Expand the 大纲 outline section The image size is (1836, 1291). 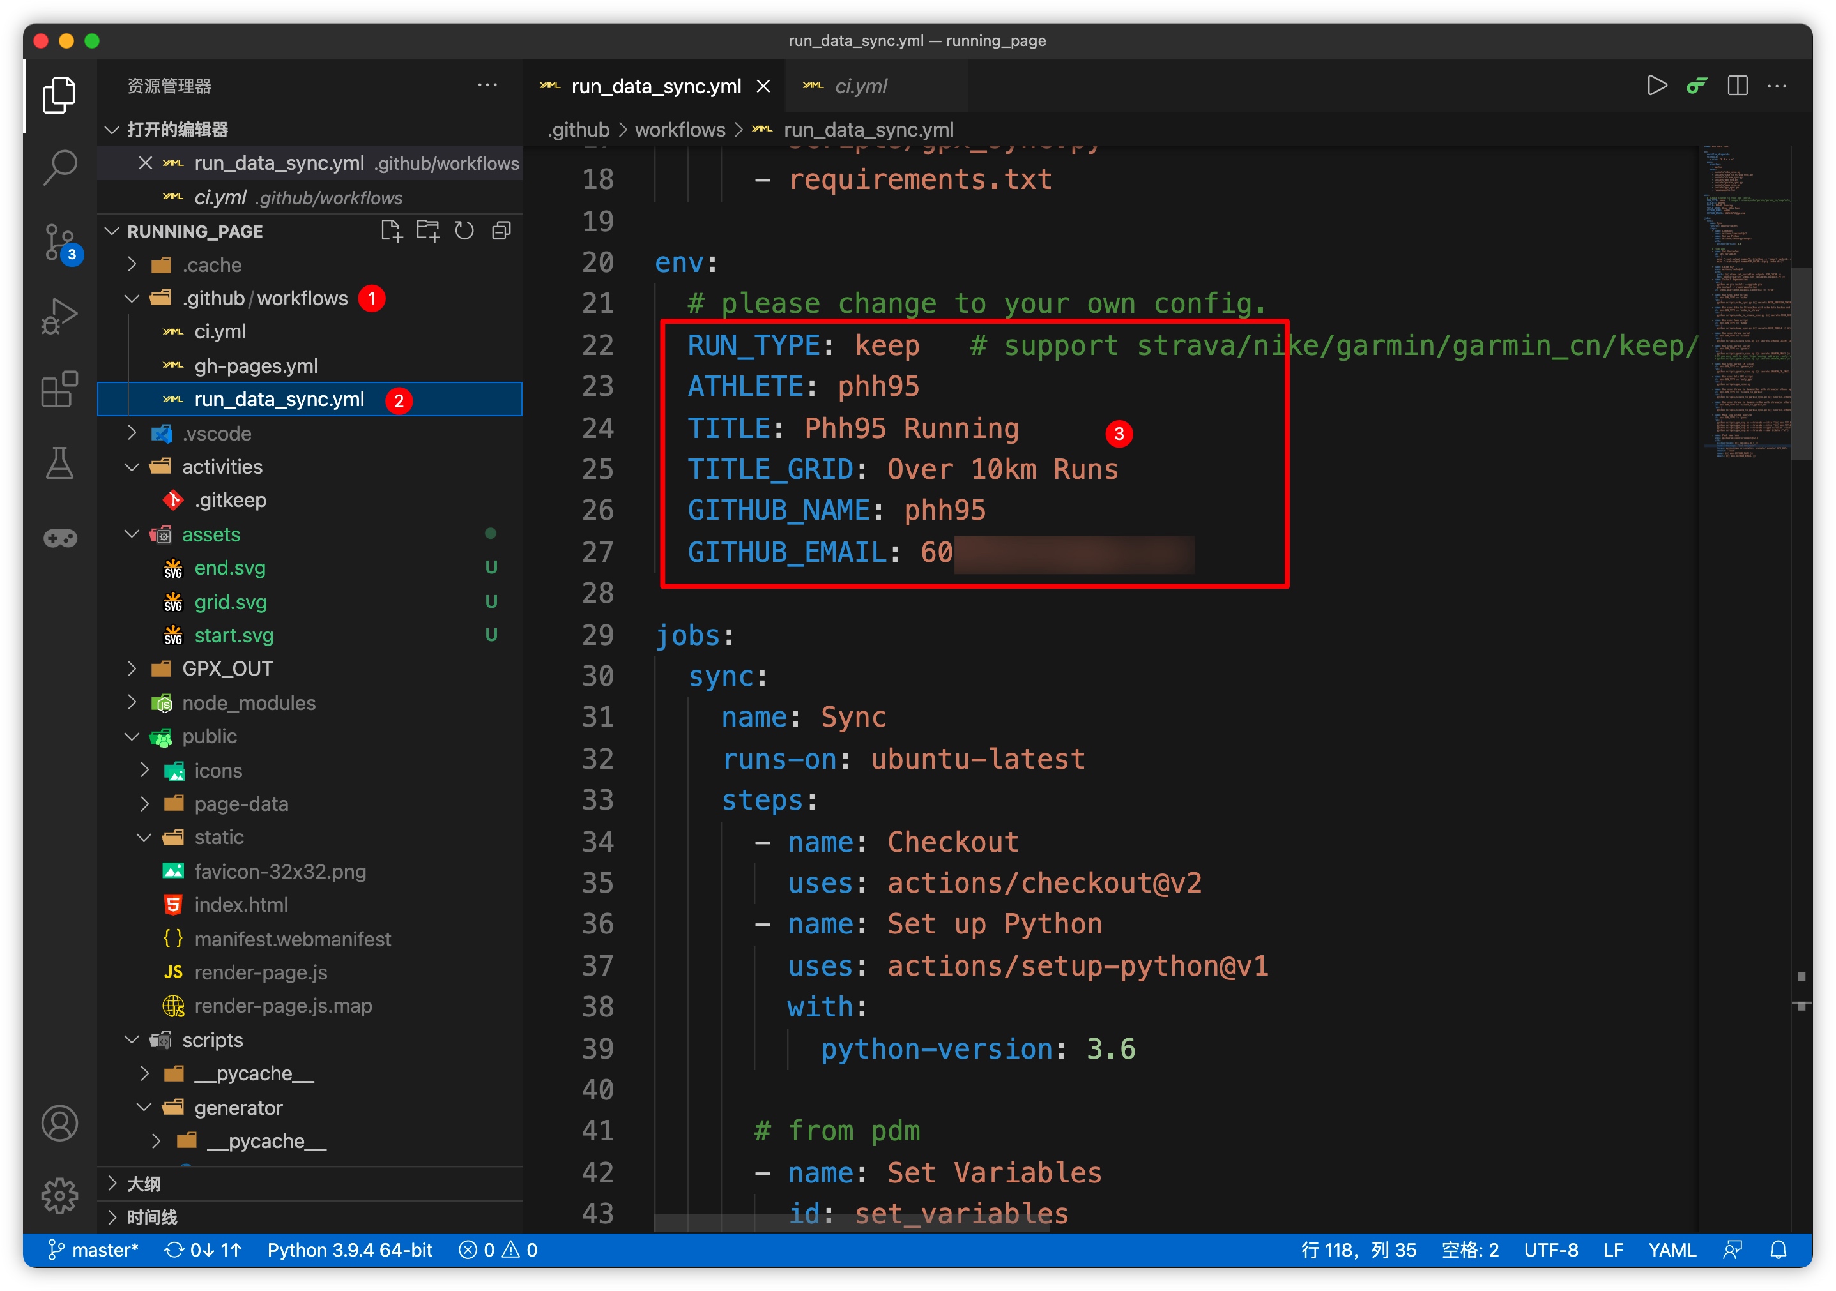(x=144, y=1184)
